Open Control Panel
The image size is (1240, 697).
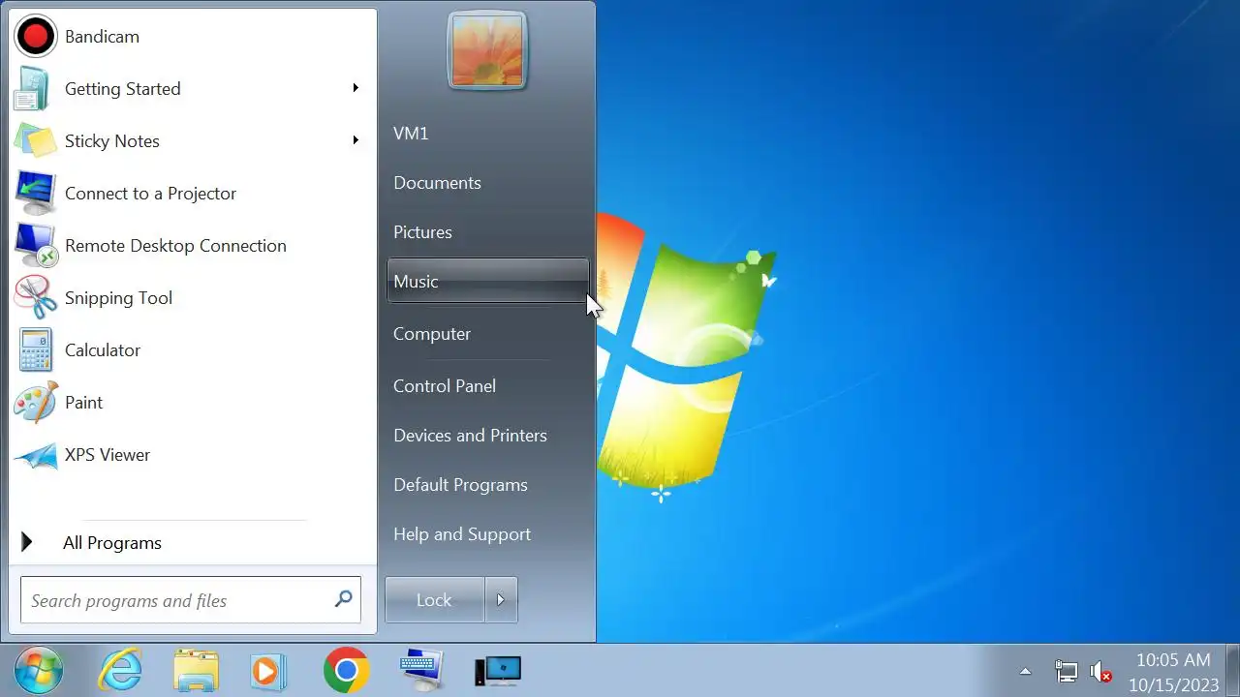pyautogui.click(x=487, y=386)
